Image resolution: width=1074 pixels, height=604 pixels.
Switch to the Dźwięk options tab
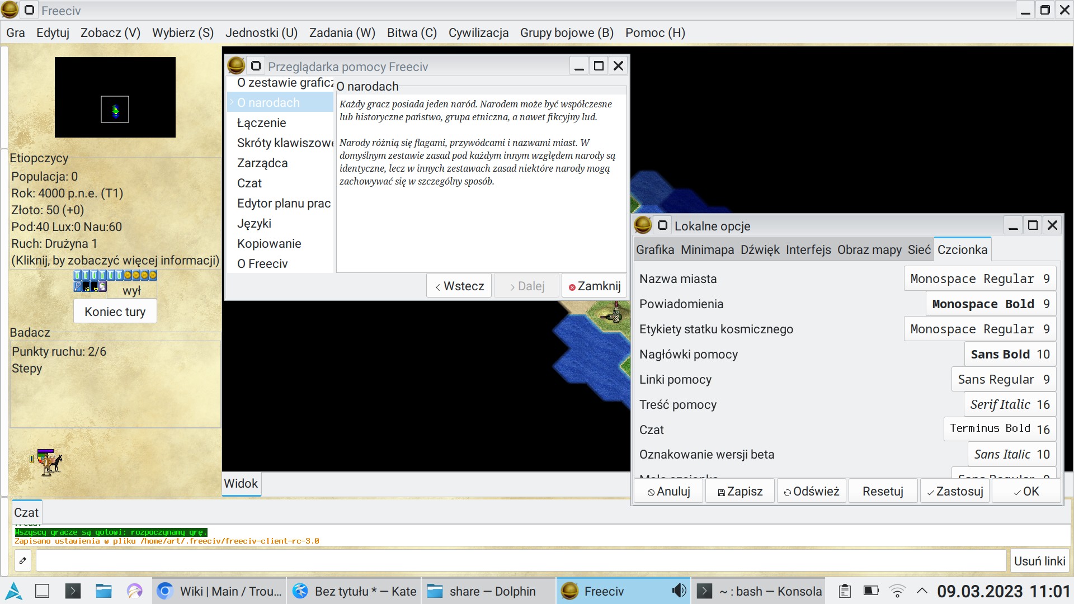[760, 249]
